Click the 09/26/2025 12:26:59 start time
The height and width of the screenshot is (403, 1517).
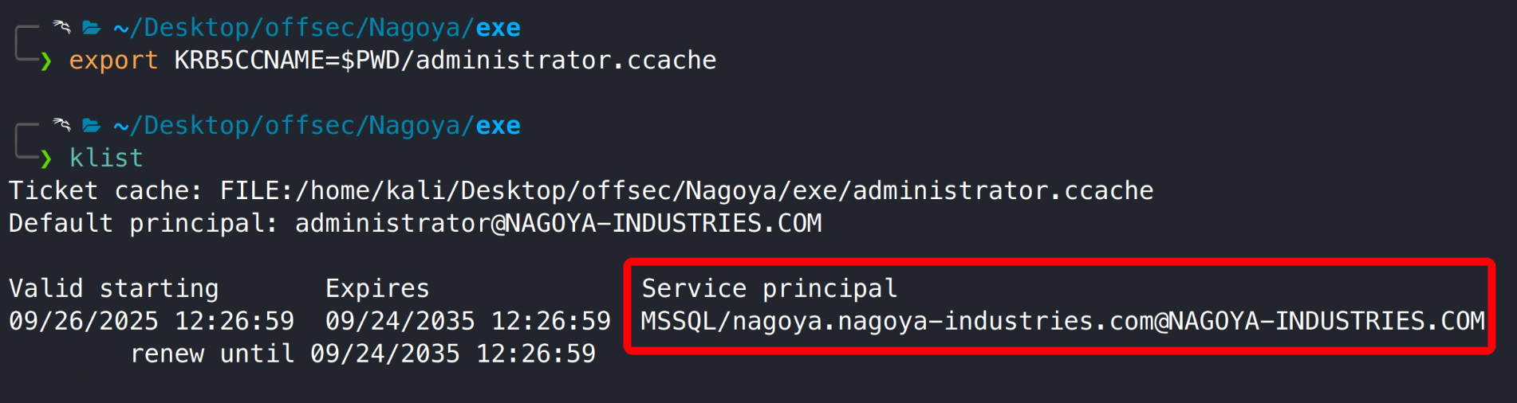pos(152,321)
